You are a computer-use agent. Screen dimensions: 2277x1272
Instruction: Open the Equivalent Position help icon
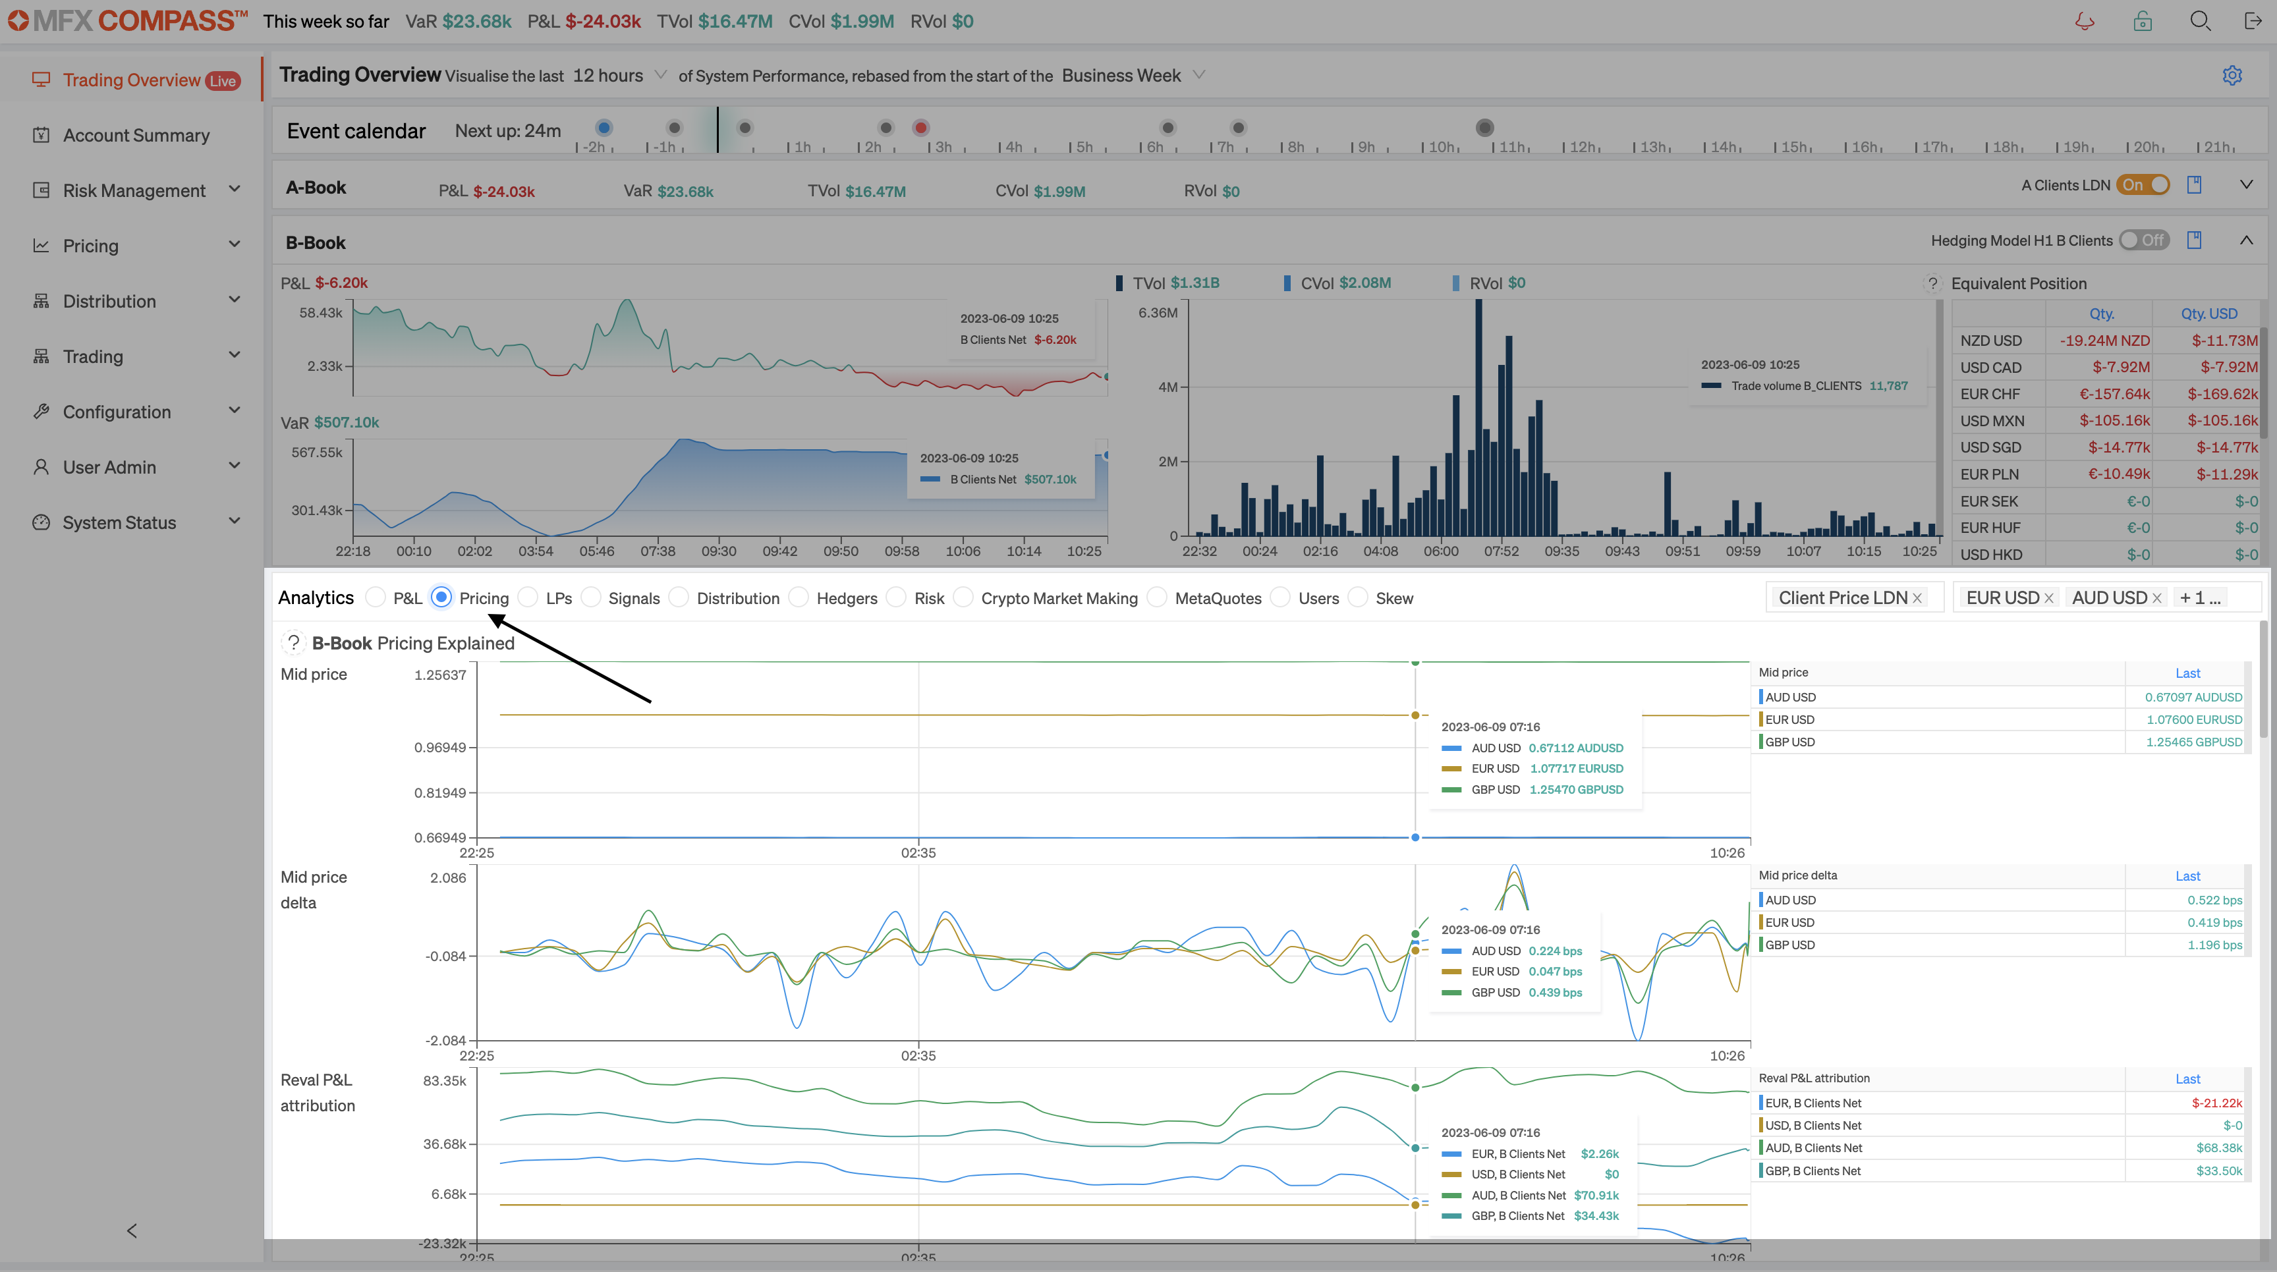tap(1932, 284)
